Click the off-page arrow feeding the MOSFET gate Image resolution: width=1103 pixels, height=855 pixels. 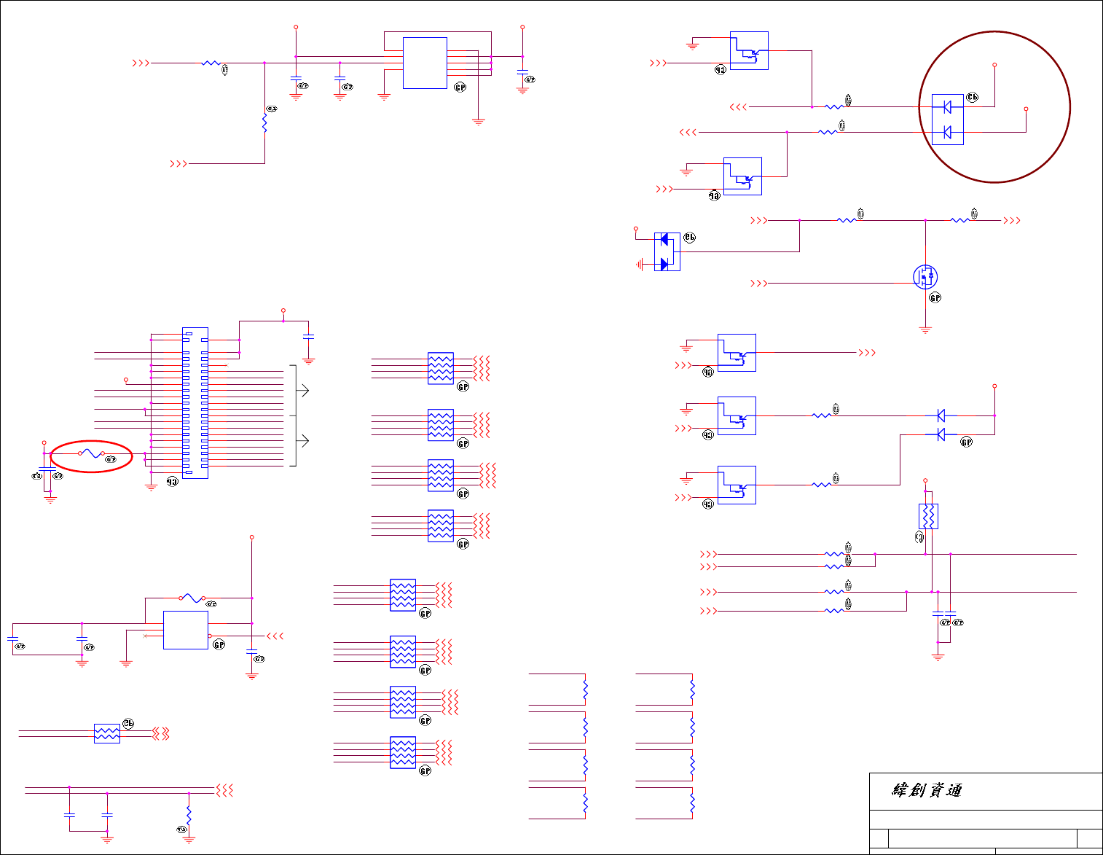coord(759,283)
